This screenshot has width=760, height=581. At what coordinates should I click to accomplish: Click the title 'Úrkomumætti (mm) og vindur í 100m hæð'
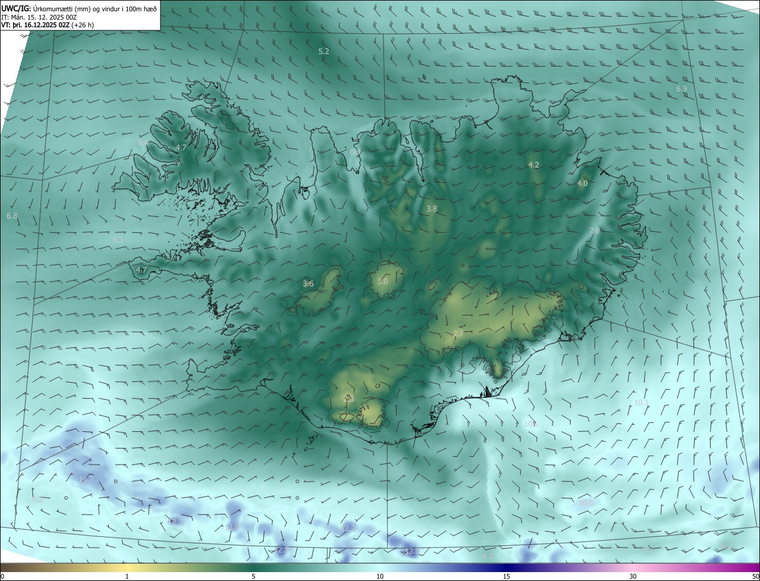(95, 8)
